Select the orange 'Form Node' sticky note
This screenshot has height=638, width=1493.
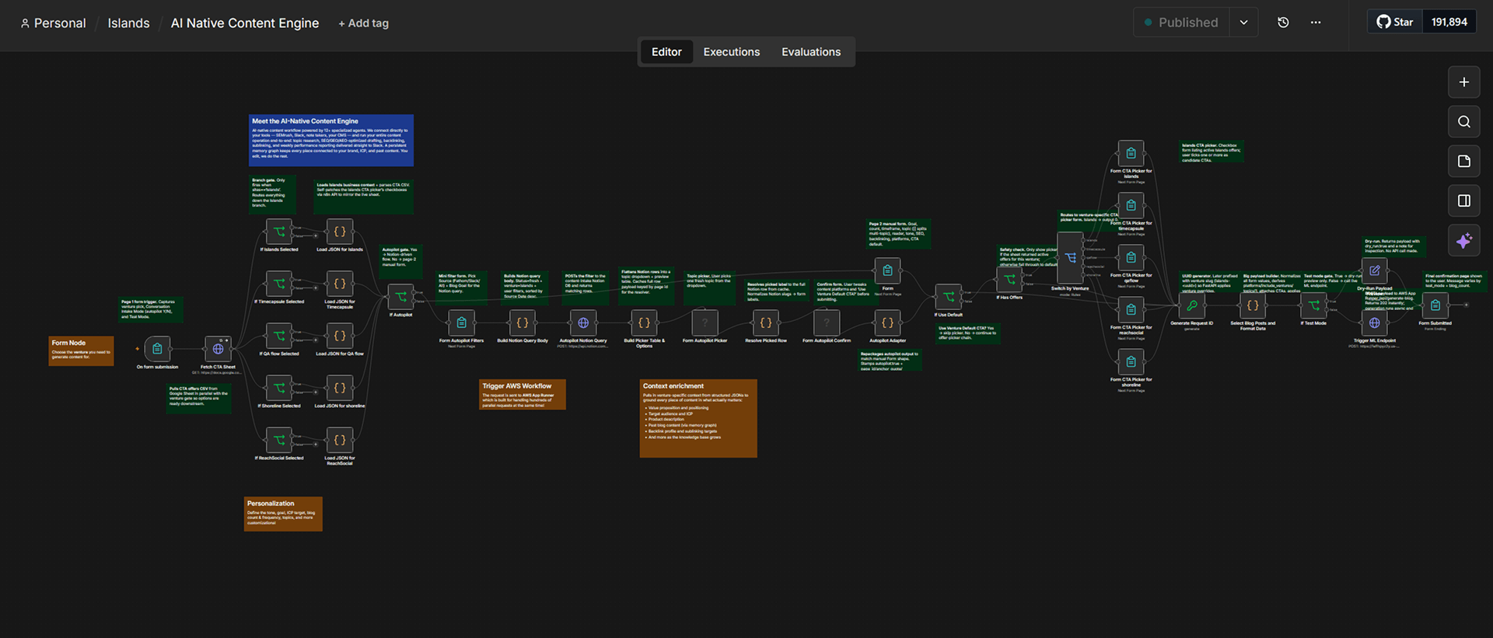tap(81, 350)
